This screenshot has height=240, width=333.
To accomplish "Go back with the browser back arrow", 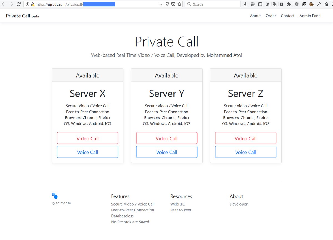I will click(x=4, y=4).
